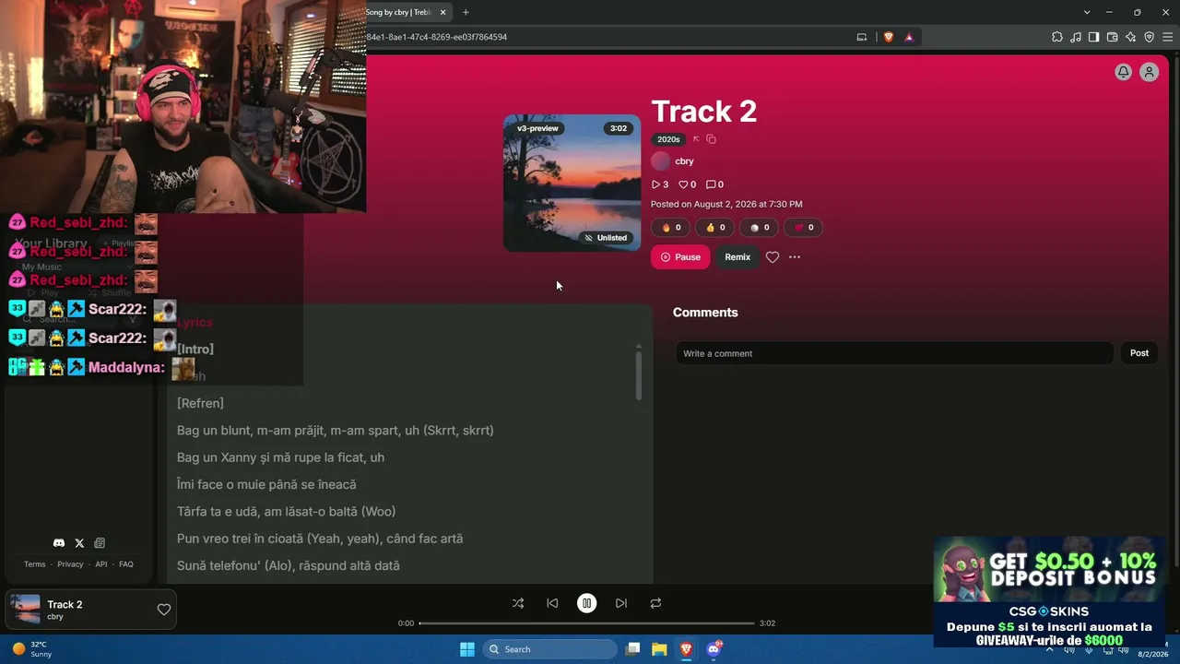This screenshot has height=664, width=1180.
Task: Open the three-dots more options menu
Action: (x=795, y=257)
